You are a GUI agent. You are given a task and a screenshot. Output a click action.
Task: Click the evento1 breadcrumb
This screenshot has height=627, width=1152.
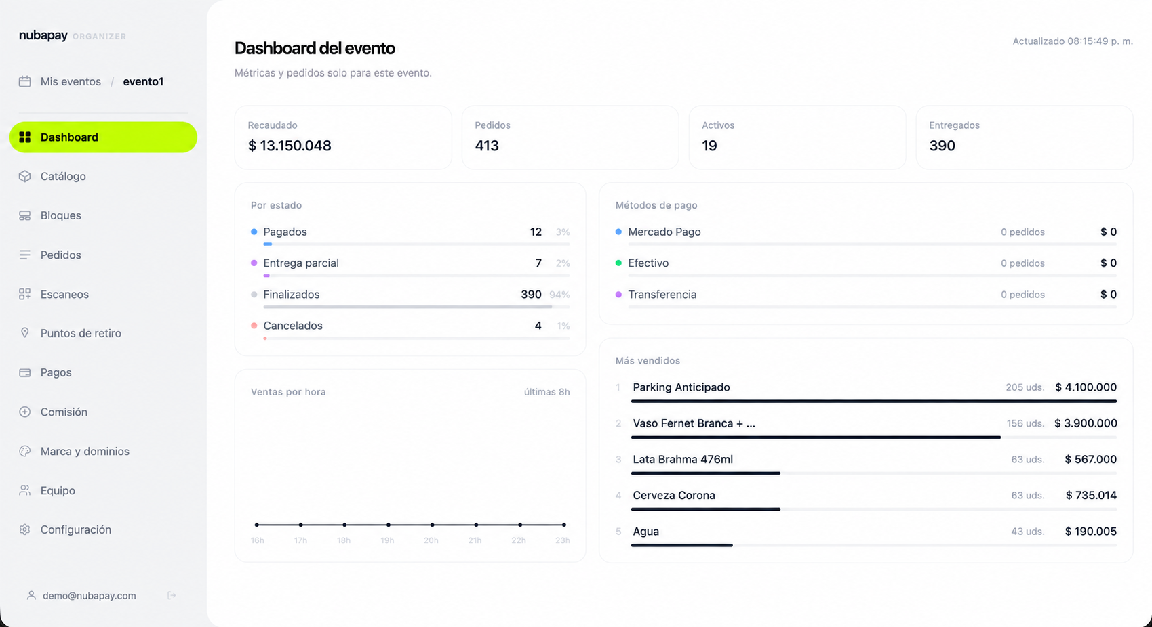tap(143, 81)
